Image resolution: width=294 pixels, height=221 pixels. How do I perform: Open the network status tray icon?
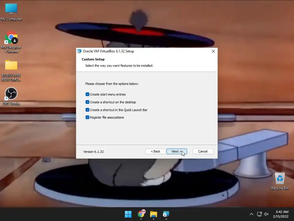click(259, 214)
